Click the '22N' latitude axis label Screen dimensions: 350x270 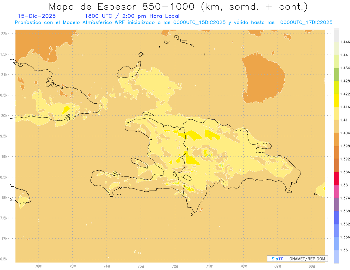point(4,33)
